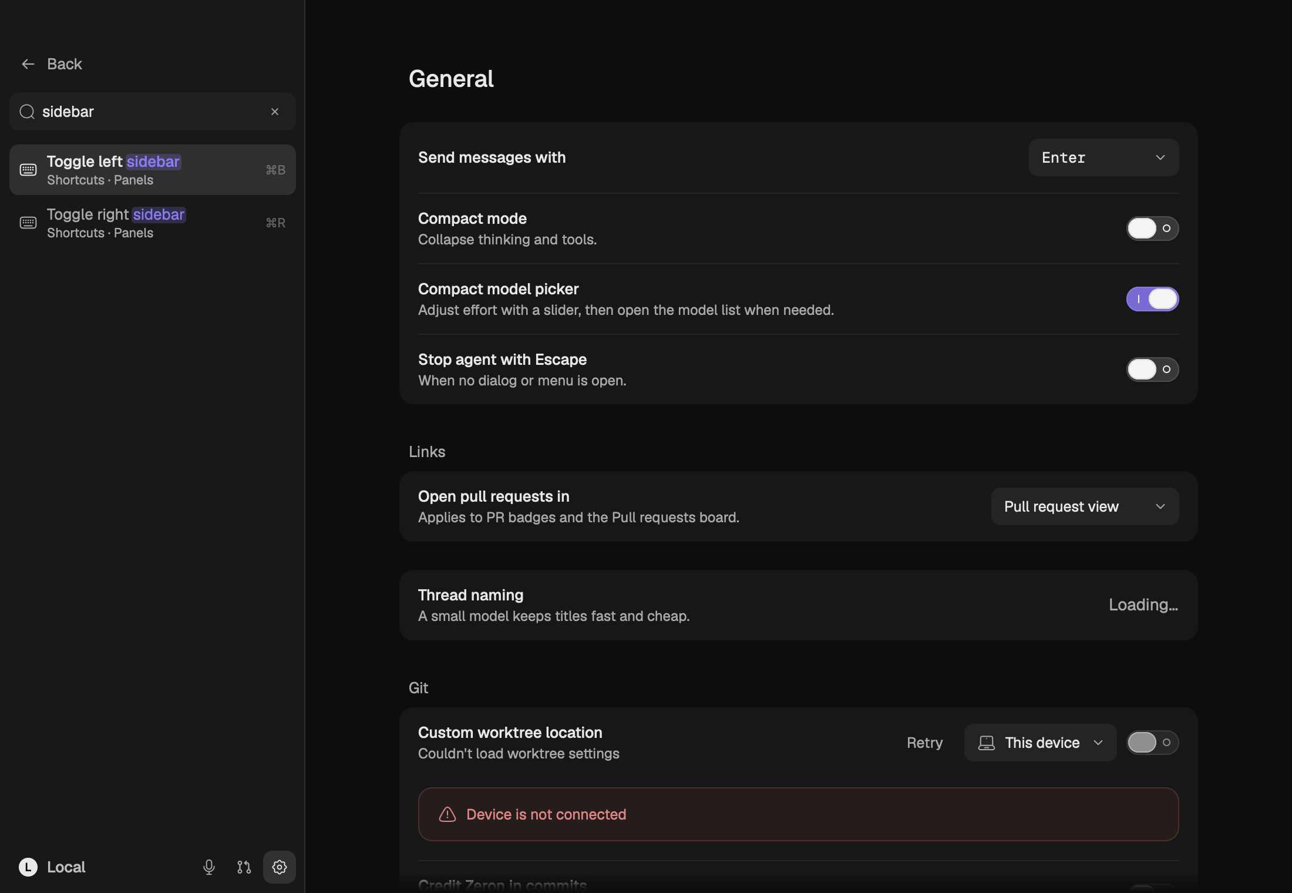Click the microphone icon
1292x893 pixels.
click(x=209, y=867)
